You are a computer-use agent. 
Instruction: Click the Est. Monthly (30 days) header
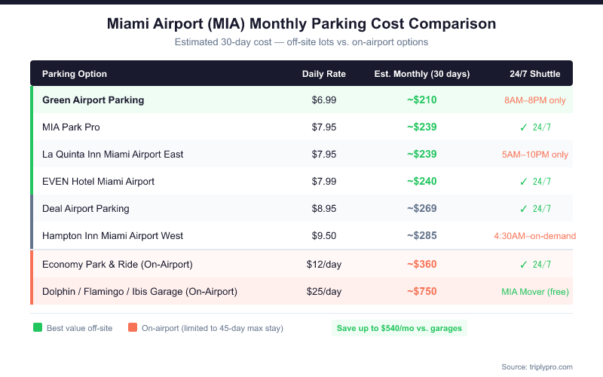422,74
